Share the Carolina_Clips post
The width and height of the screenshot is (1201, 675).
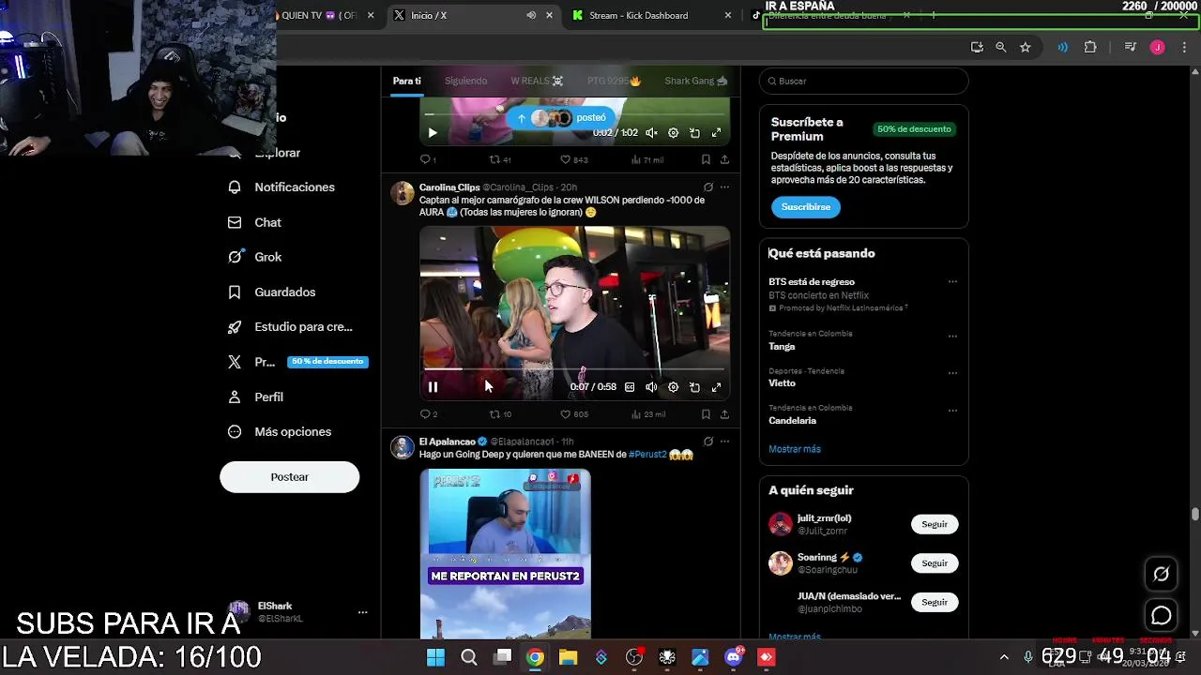click(x=724, y=413)
